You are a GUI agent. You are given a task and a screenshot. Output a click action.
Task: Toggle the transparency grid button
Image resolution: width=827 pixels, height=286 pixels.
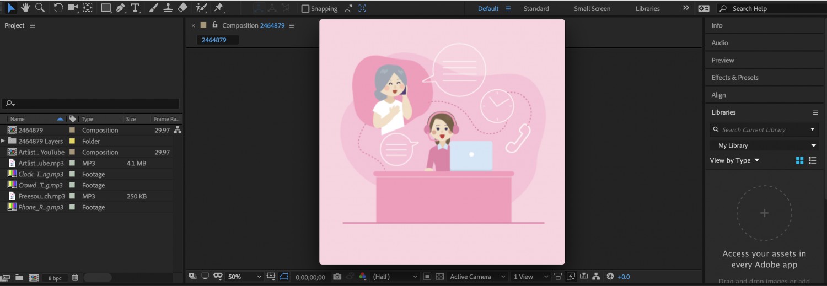pos(439,277)
